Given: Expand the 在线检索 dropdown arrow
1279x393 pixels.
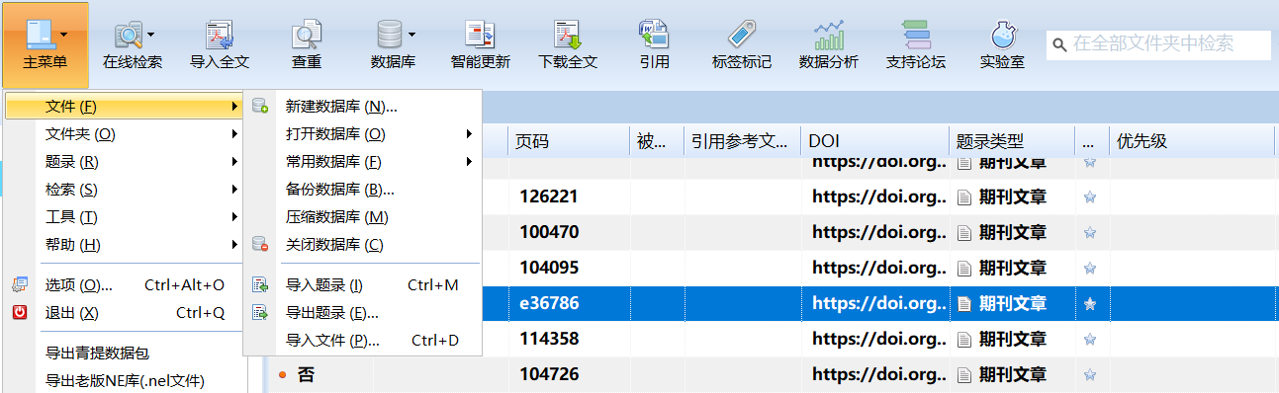Looking at the screenshot, I should click(x=151, y=35).
